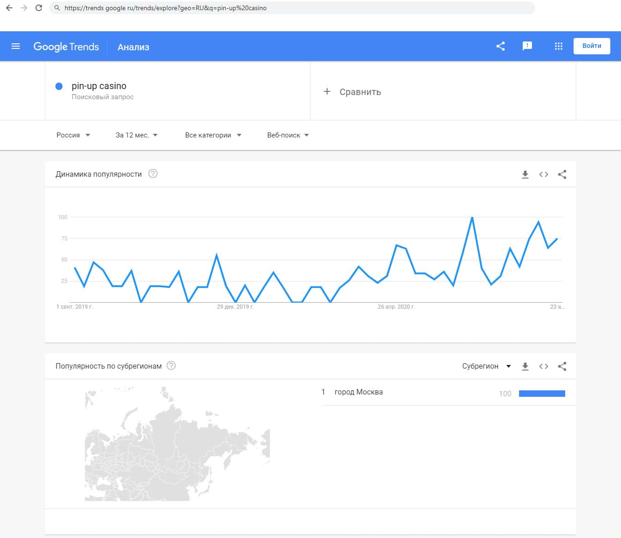621x538 pixels.
Task: Open embed code for the subregion map
Action: pos(543,366)
